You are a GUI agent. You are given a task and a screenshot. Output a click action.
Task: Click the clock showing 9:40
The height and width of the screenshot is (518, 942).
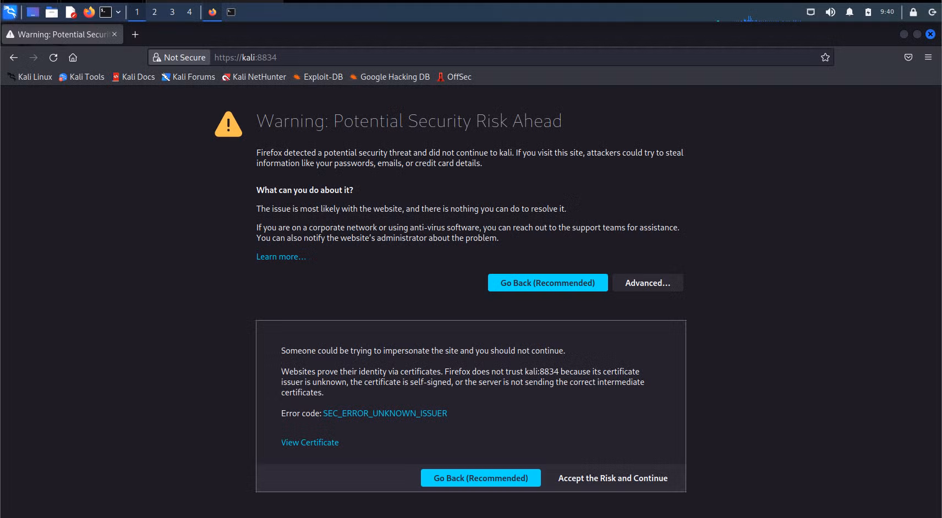pyautogui.click(x=887, y=12)
